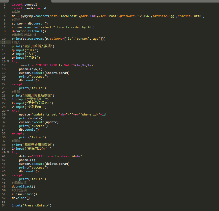Viewport: 219px width, 211px height.
Task: Click line number 11 in gutter
Action: click(4, 42)
